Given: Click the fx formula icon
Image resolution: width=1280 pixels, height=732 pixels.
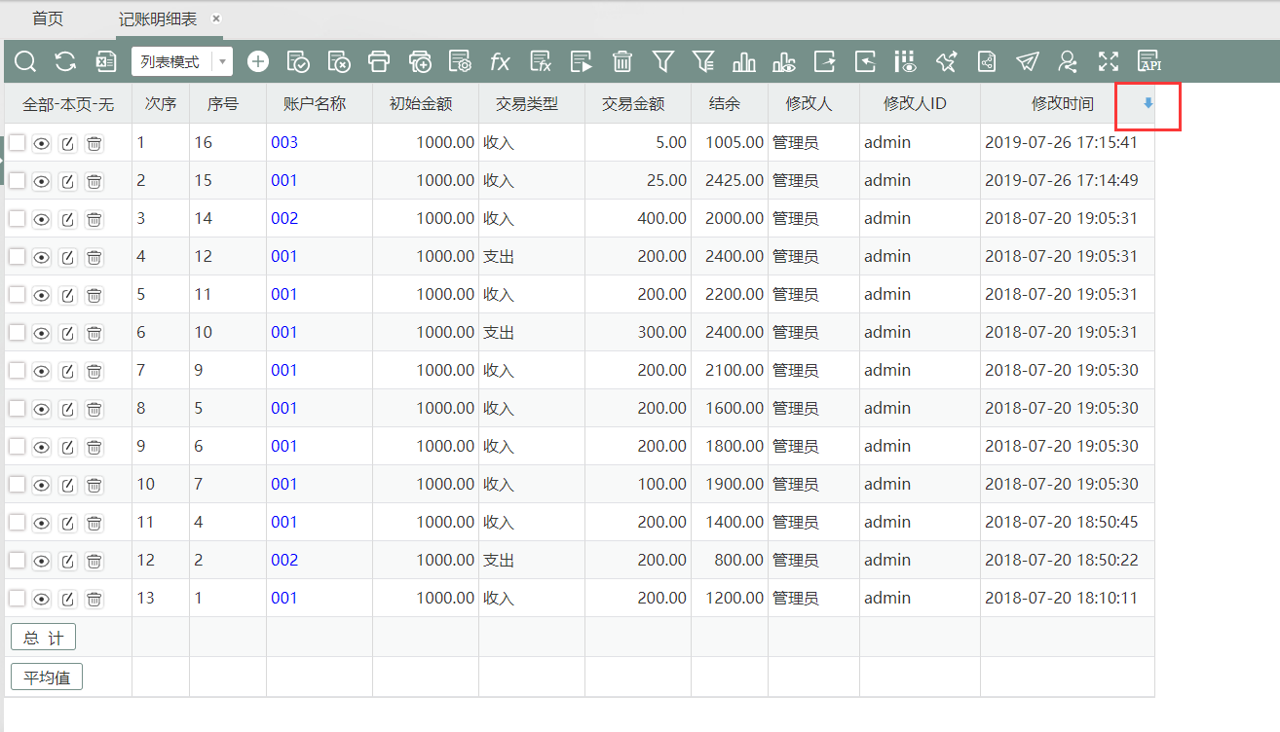Looking at the screenshot, I should click(500, 62).
